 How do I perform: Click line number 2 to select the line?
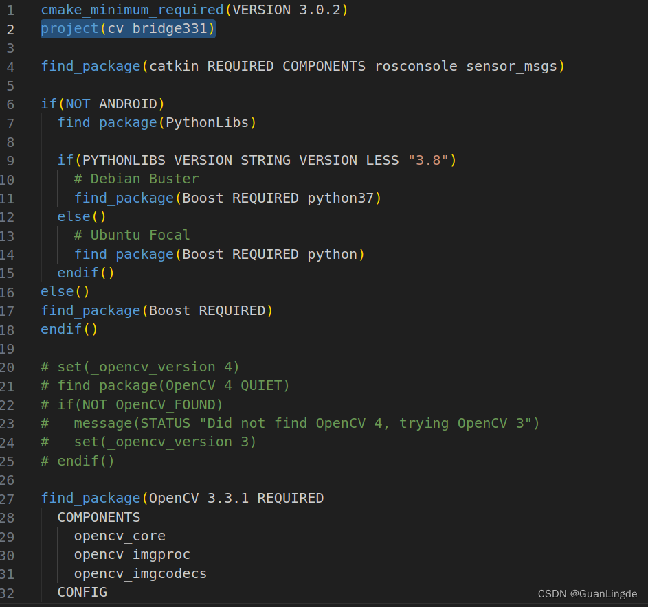10,29
